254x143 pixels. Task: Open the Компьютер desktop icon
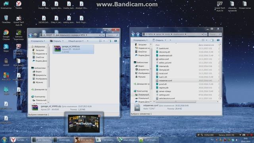[6, 5]
